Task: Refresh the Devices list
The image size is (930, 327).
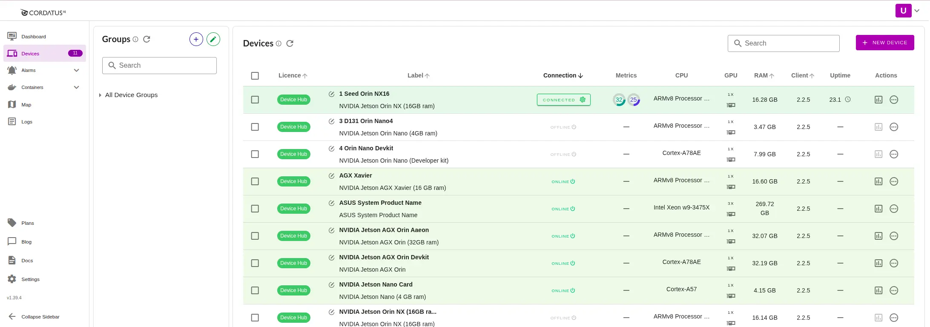Action: pyautogui.click(x=290, y=43)
